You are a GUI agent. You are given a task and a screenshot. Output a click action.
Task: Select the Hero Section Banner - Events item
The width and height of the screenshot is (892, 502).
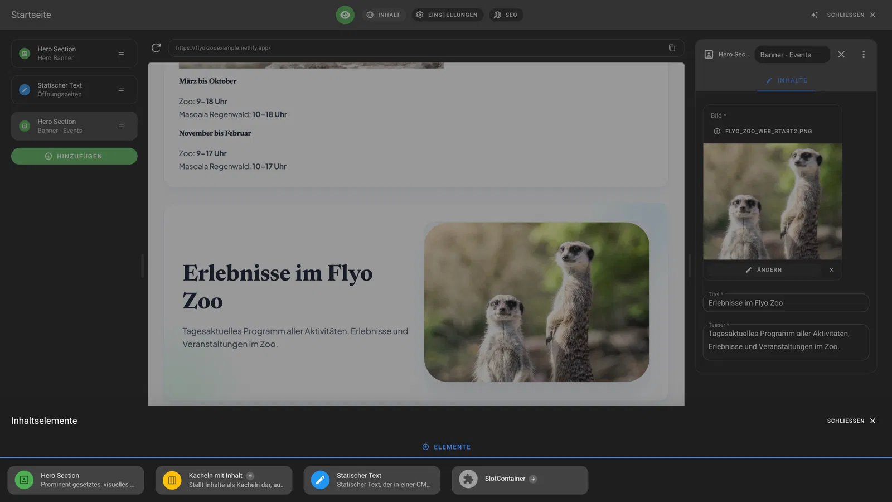click(74, 126)
